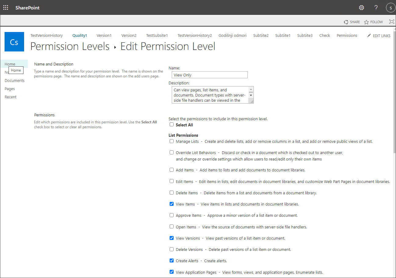
Task: Open the Quality1 navigation tab
Action: 80,35
